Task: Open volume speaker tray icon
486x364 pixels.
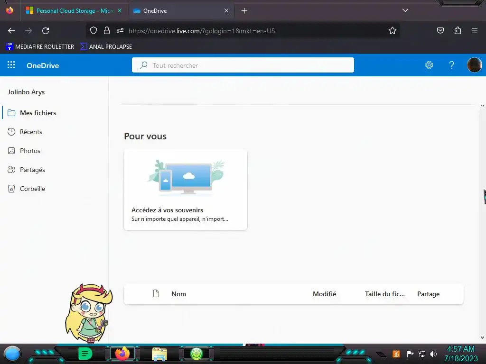Action: [x=433, y=354]
